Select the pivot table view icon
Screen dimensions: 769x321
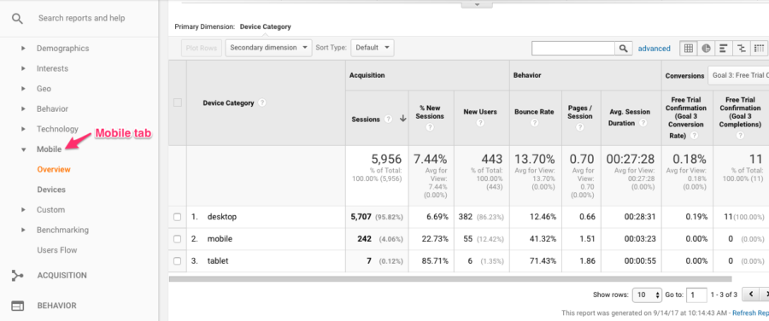759,48
